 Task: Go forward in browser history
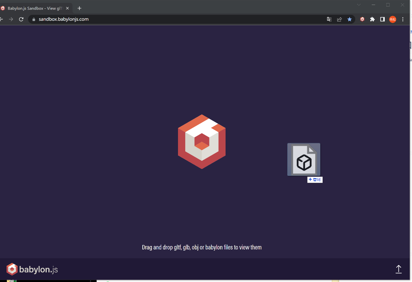(11, 19)
